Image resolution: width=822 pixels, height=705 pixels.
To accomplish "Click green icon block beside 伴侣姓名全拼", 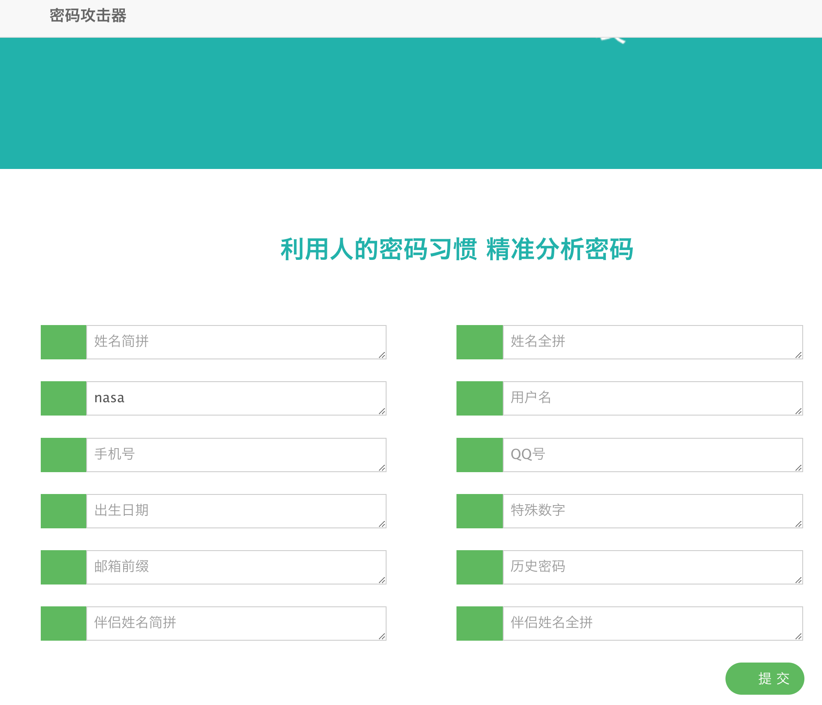I will tap(479, 623).
